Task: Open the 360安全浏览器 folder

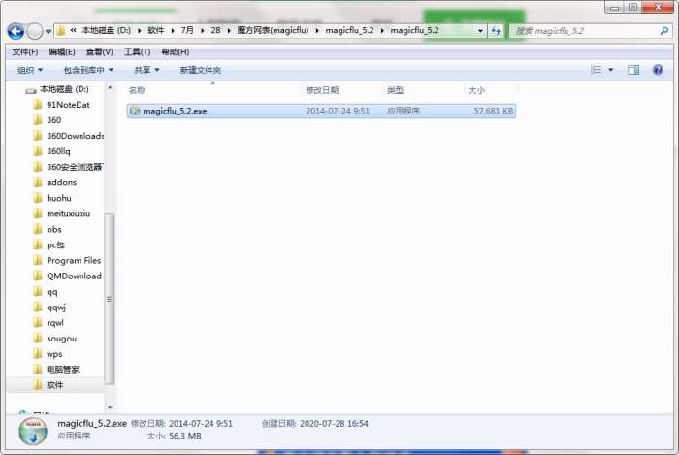Action: (75, 167)
